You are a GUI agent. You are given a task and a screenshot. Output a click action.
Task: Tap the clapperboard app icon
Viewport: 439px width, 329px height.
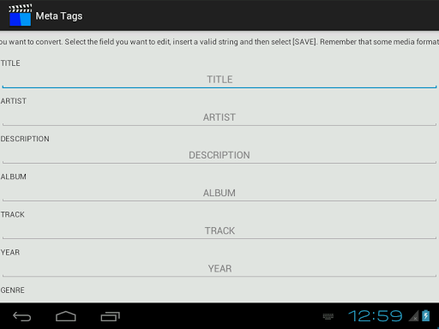click(20, 15)
